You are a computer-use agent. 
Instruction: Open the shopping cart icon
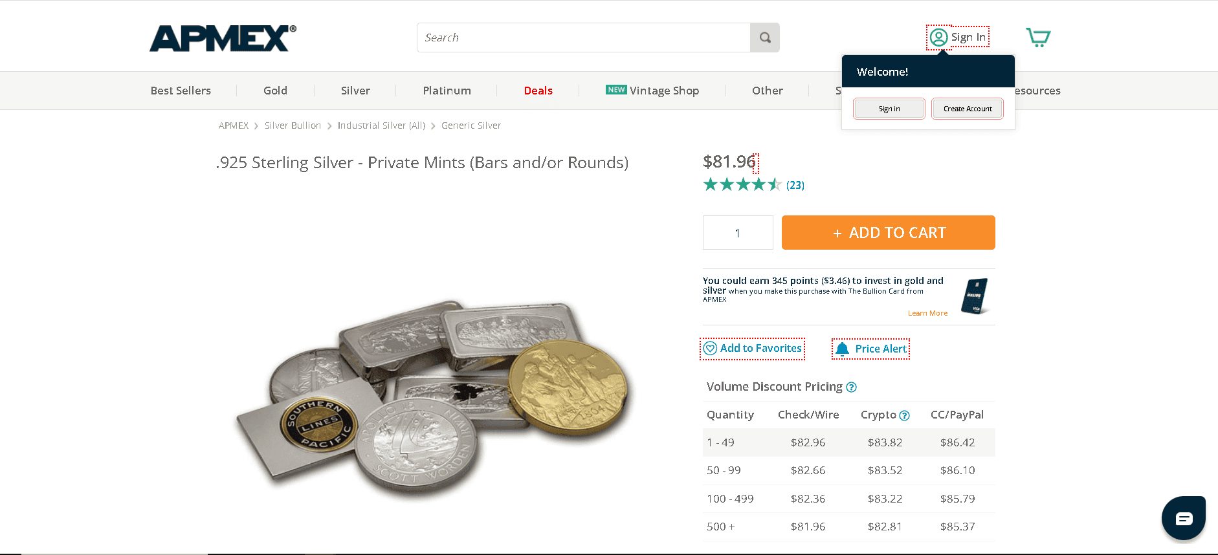[1038, 37]
